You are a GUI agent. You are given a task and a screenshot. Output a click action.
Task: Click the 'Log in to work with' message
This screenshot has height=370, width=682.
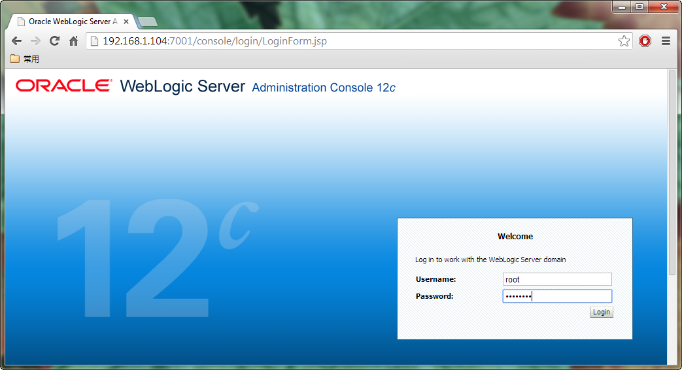490,260
